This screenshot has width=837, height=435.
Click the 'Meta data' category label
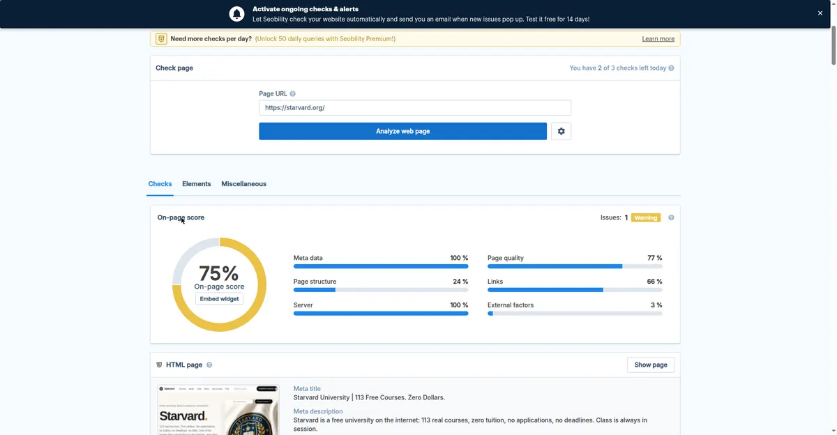coord(308,258)
